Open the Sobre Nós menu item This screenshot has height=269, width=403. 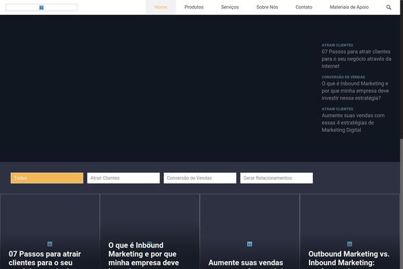[x=267, y=7]
